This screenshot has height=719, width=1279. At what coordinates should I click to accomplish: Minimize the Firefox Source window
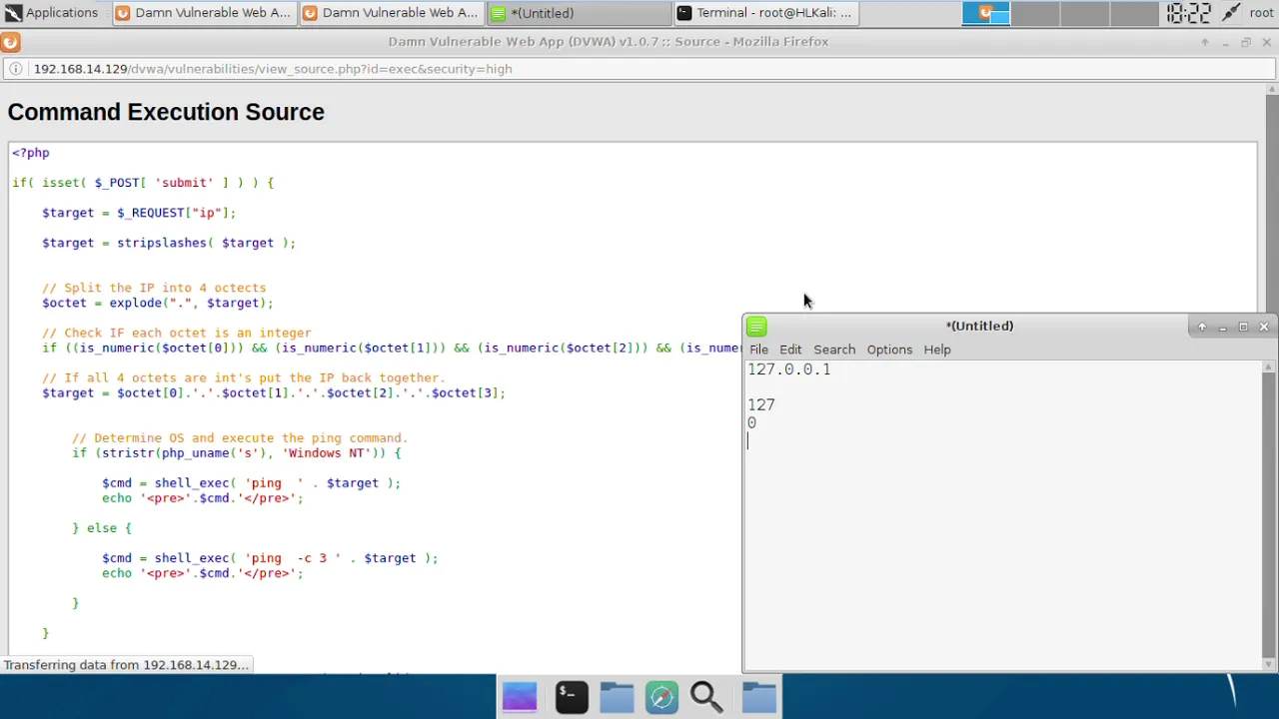tap(1225, 42)
